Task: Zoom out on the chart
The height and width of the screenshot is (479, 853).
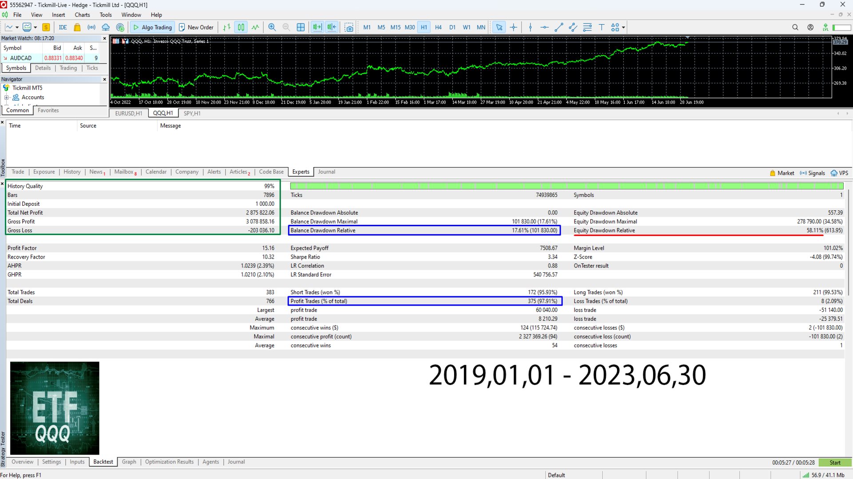Action: (286, 27)
